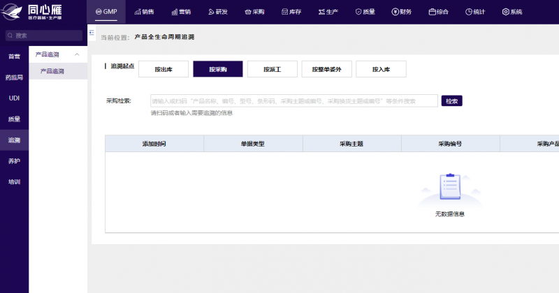
Task: Select trace start 按出库
Action: [164, 69]
